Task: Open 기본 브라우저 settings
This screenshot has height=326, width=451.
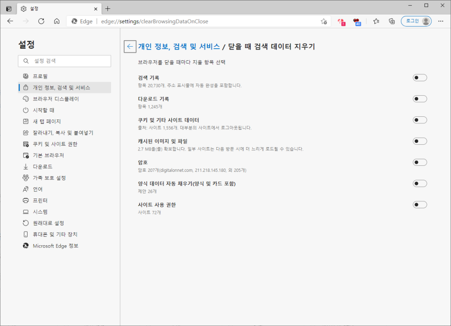Action: pyautogui.click(x=64, y=155)
